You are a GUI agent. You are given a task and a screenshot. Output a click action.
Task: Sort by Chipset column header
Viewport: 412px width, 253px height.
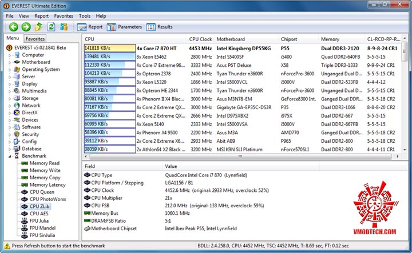point(299,39)
